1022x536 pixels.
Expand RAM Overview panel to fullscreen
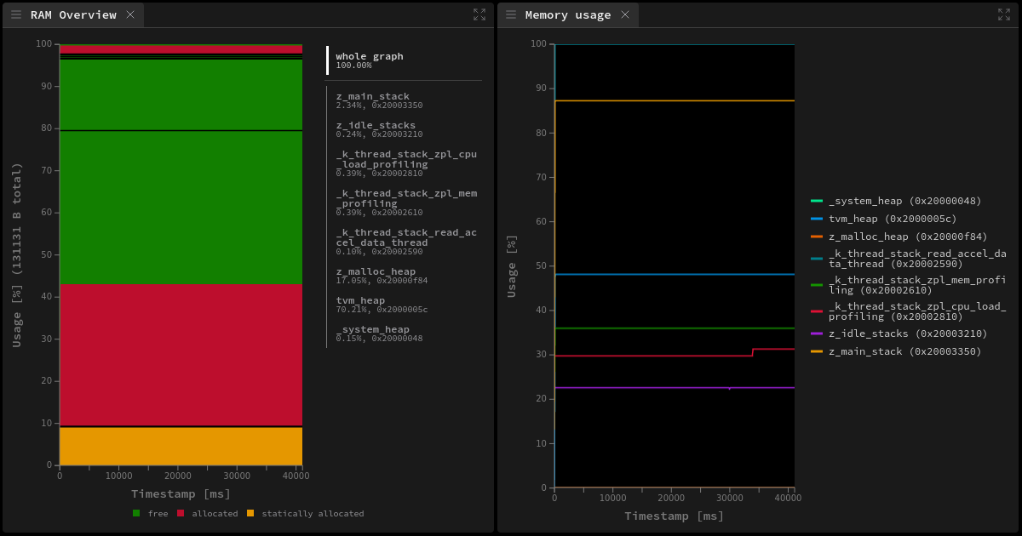[x=479, y=14]
